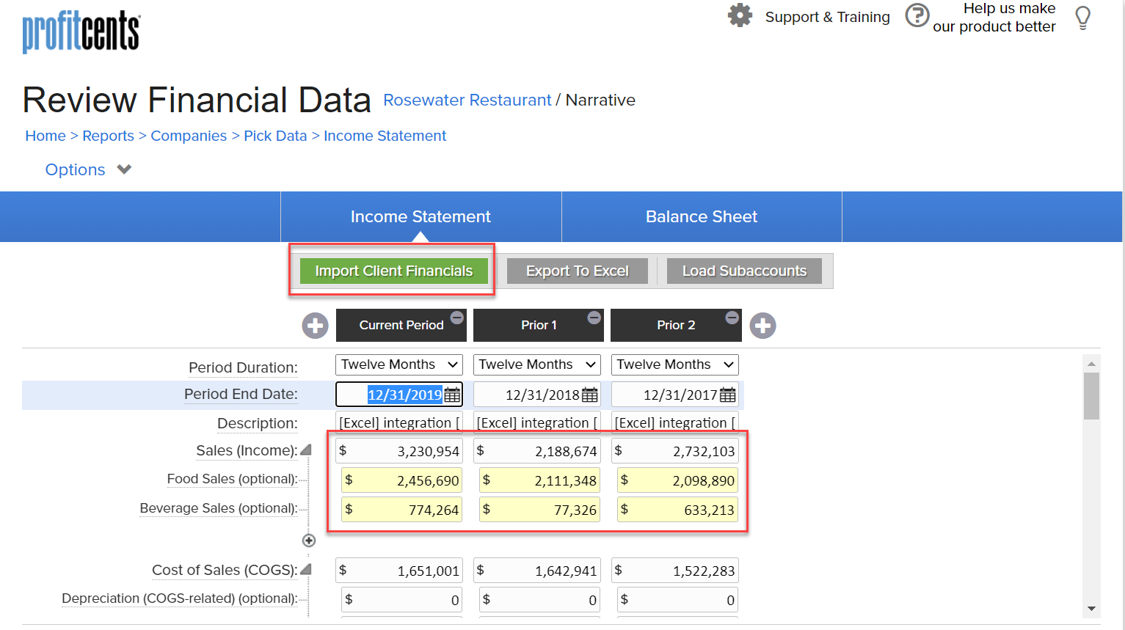Click scrollbar up arrow
The width and height of the screenshot is (1125, 630).
(x=1091, y=364)
